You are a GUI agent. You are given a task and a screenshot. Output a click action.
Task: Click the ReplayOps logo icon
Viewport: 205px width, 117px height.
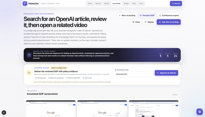[x=25, y=4]
